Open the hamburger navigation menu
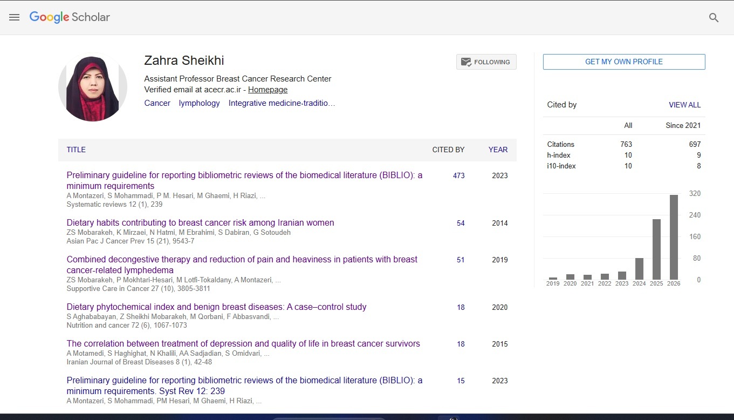The height and width of the screenshot is (420, 734). tap(15, 17)
